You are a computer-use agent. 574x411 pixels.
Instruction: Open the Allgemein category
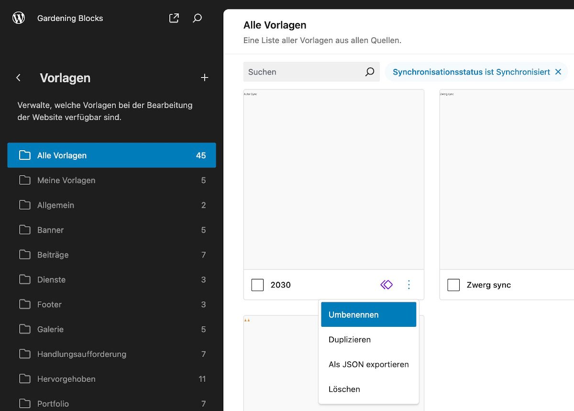[112, 205]
